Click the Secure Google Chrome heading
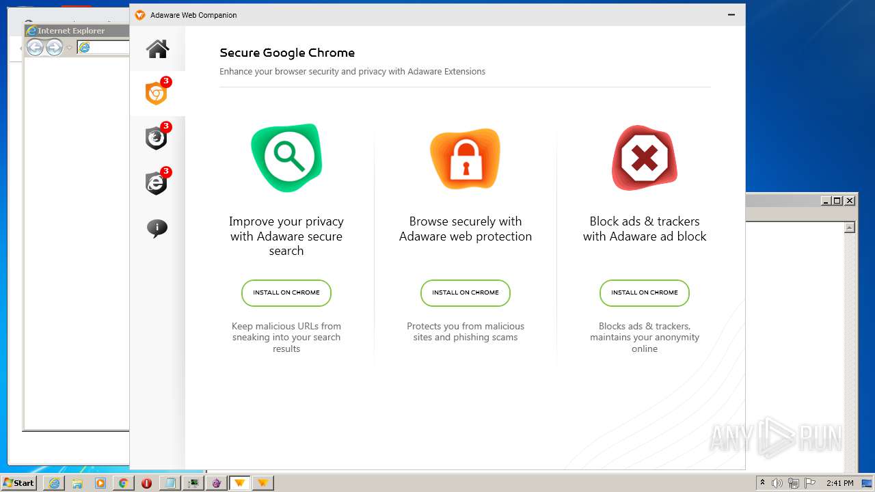This screenshot has width=875, height=492. click(287, 53)
